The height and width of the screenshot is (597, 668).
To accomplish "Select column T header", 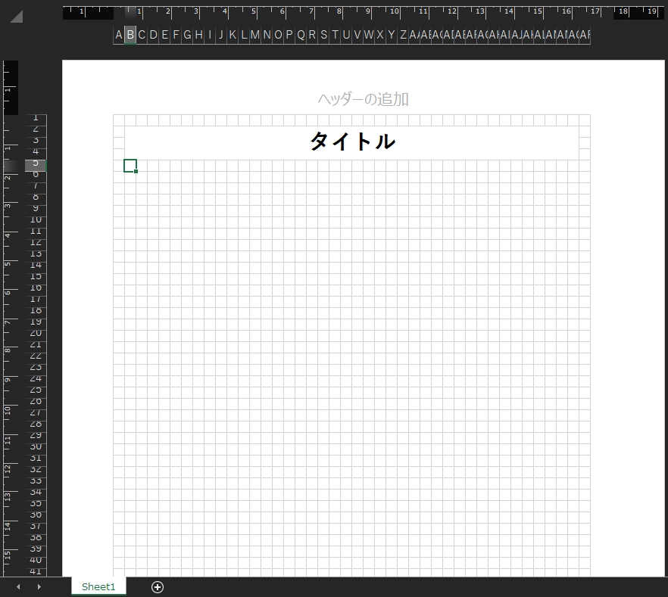I will pos(335,35).
